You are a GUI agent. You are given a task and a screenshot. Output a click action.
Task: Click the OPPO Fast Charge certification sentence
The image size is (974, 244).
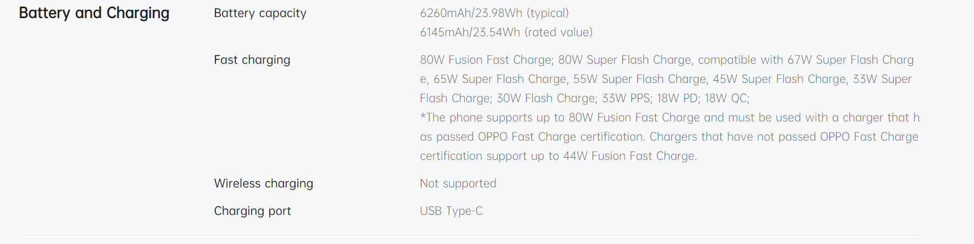click(x=669, y=137)
